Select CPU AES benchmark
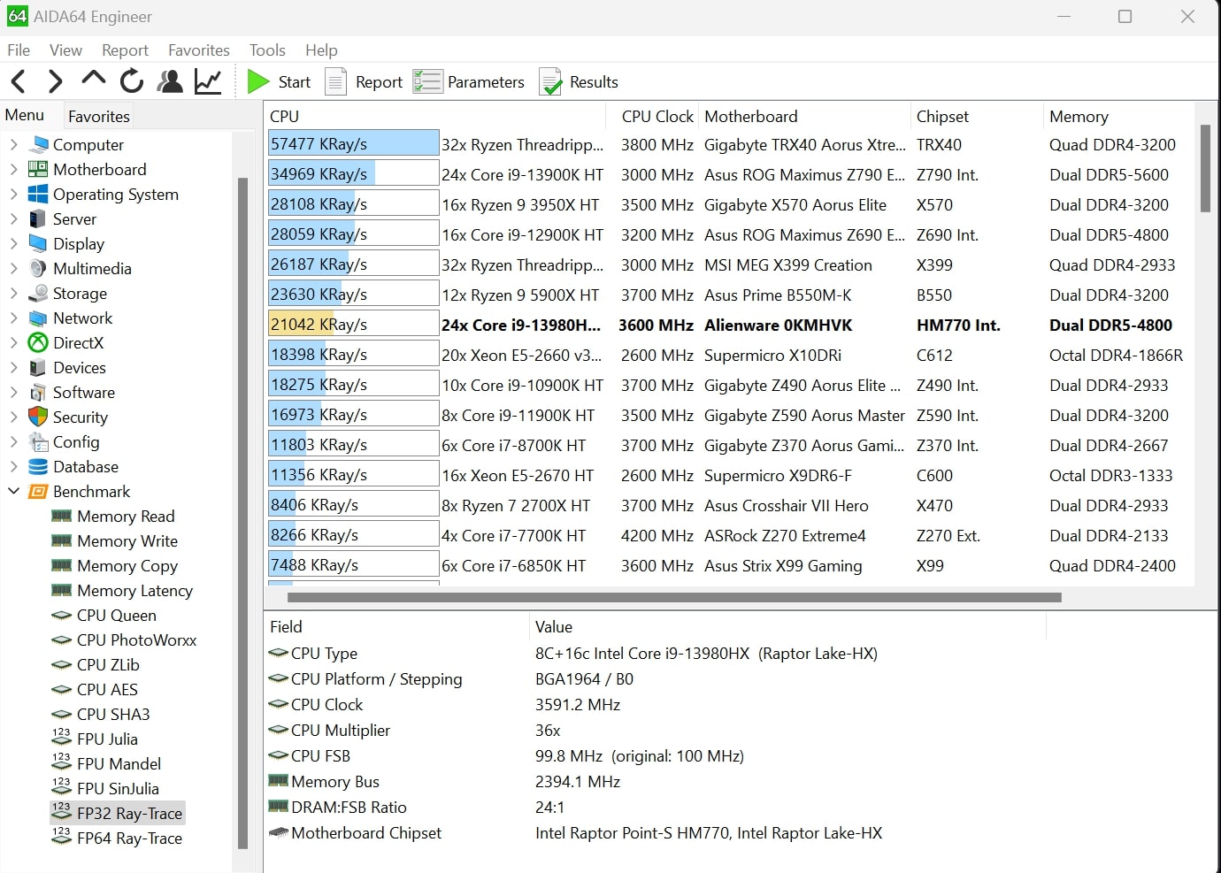The image size is (1221, 873). [x=107, y=689]
